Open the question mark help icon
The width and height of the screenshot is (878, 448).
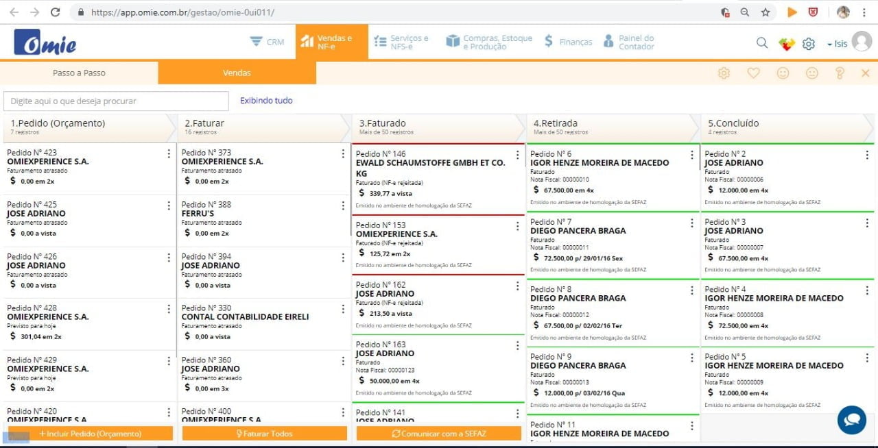click(840, 73)
